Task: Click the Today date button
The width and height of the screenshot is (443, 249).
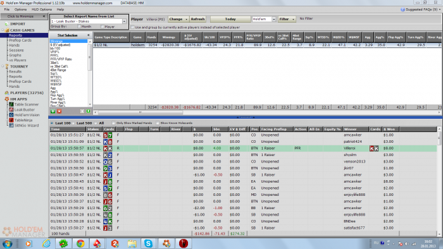Action: pyautogui.click(x=230, y=19)
